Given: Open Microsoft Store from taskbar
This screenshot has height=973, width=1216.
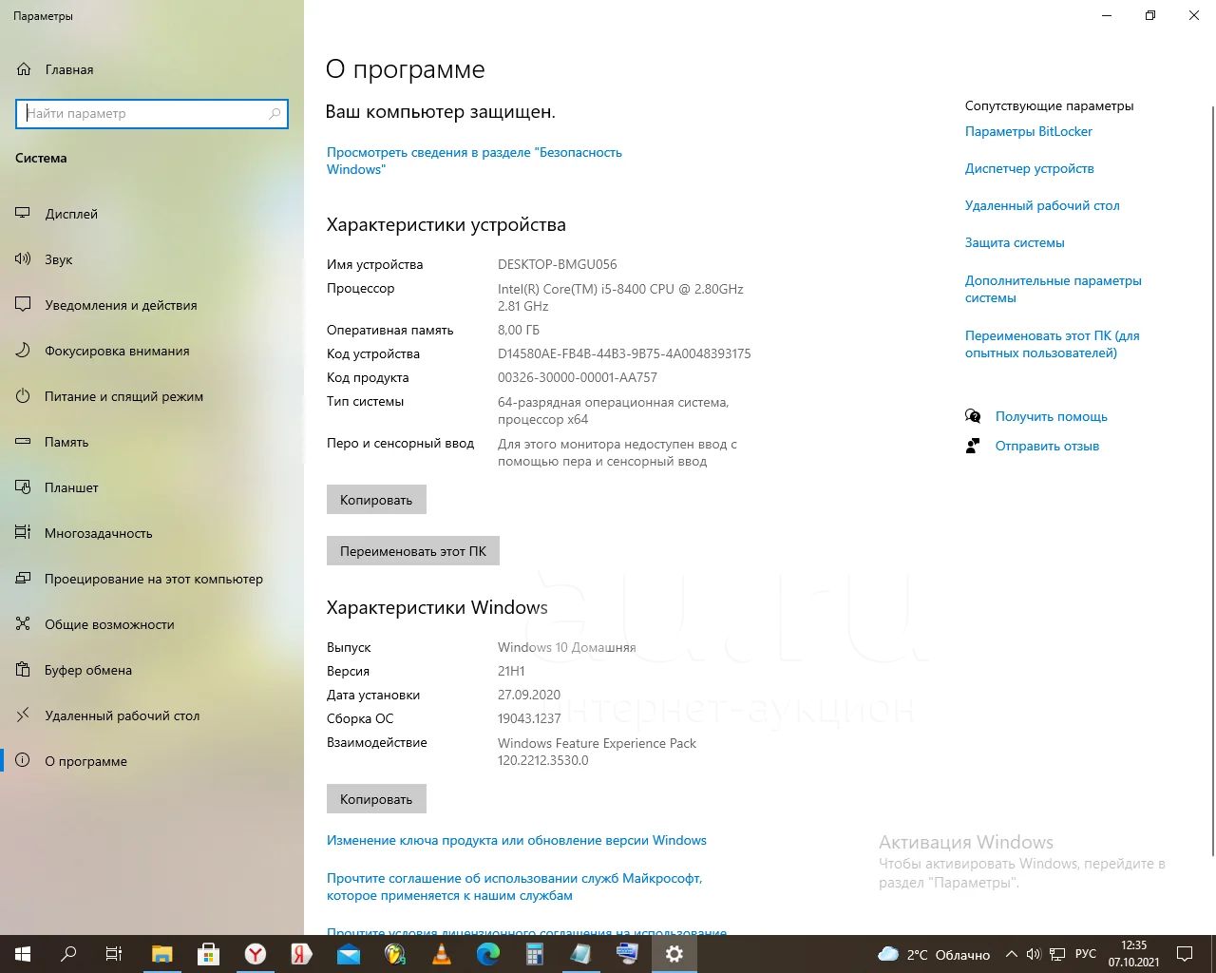Looking at the screenshot, I should click(209, 954).
